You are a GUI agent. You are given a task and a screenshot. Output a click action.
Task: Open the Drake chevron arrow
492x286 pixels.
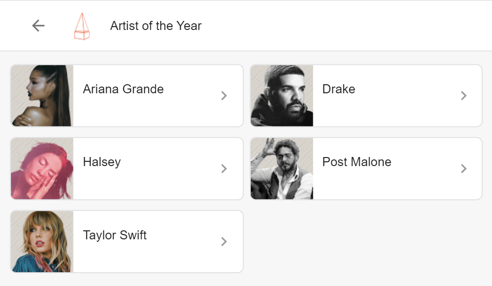point(463,96)
